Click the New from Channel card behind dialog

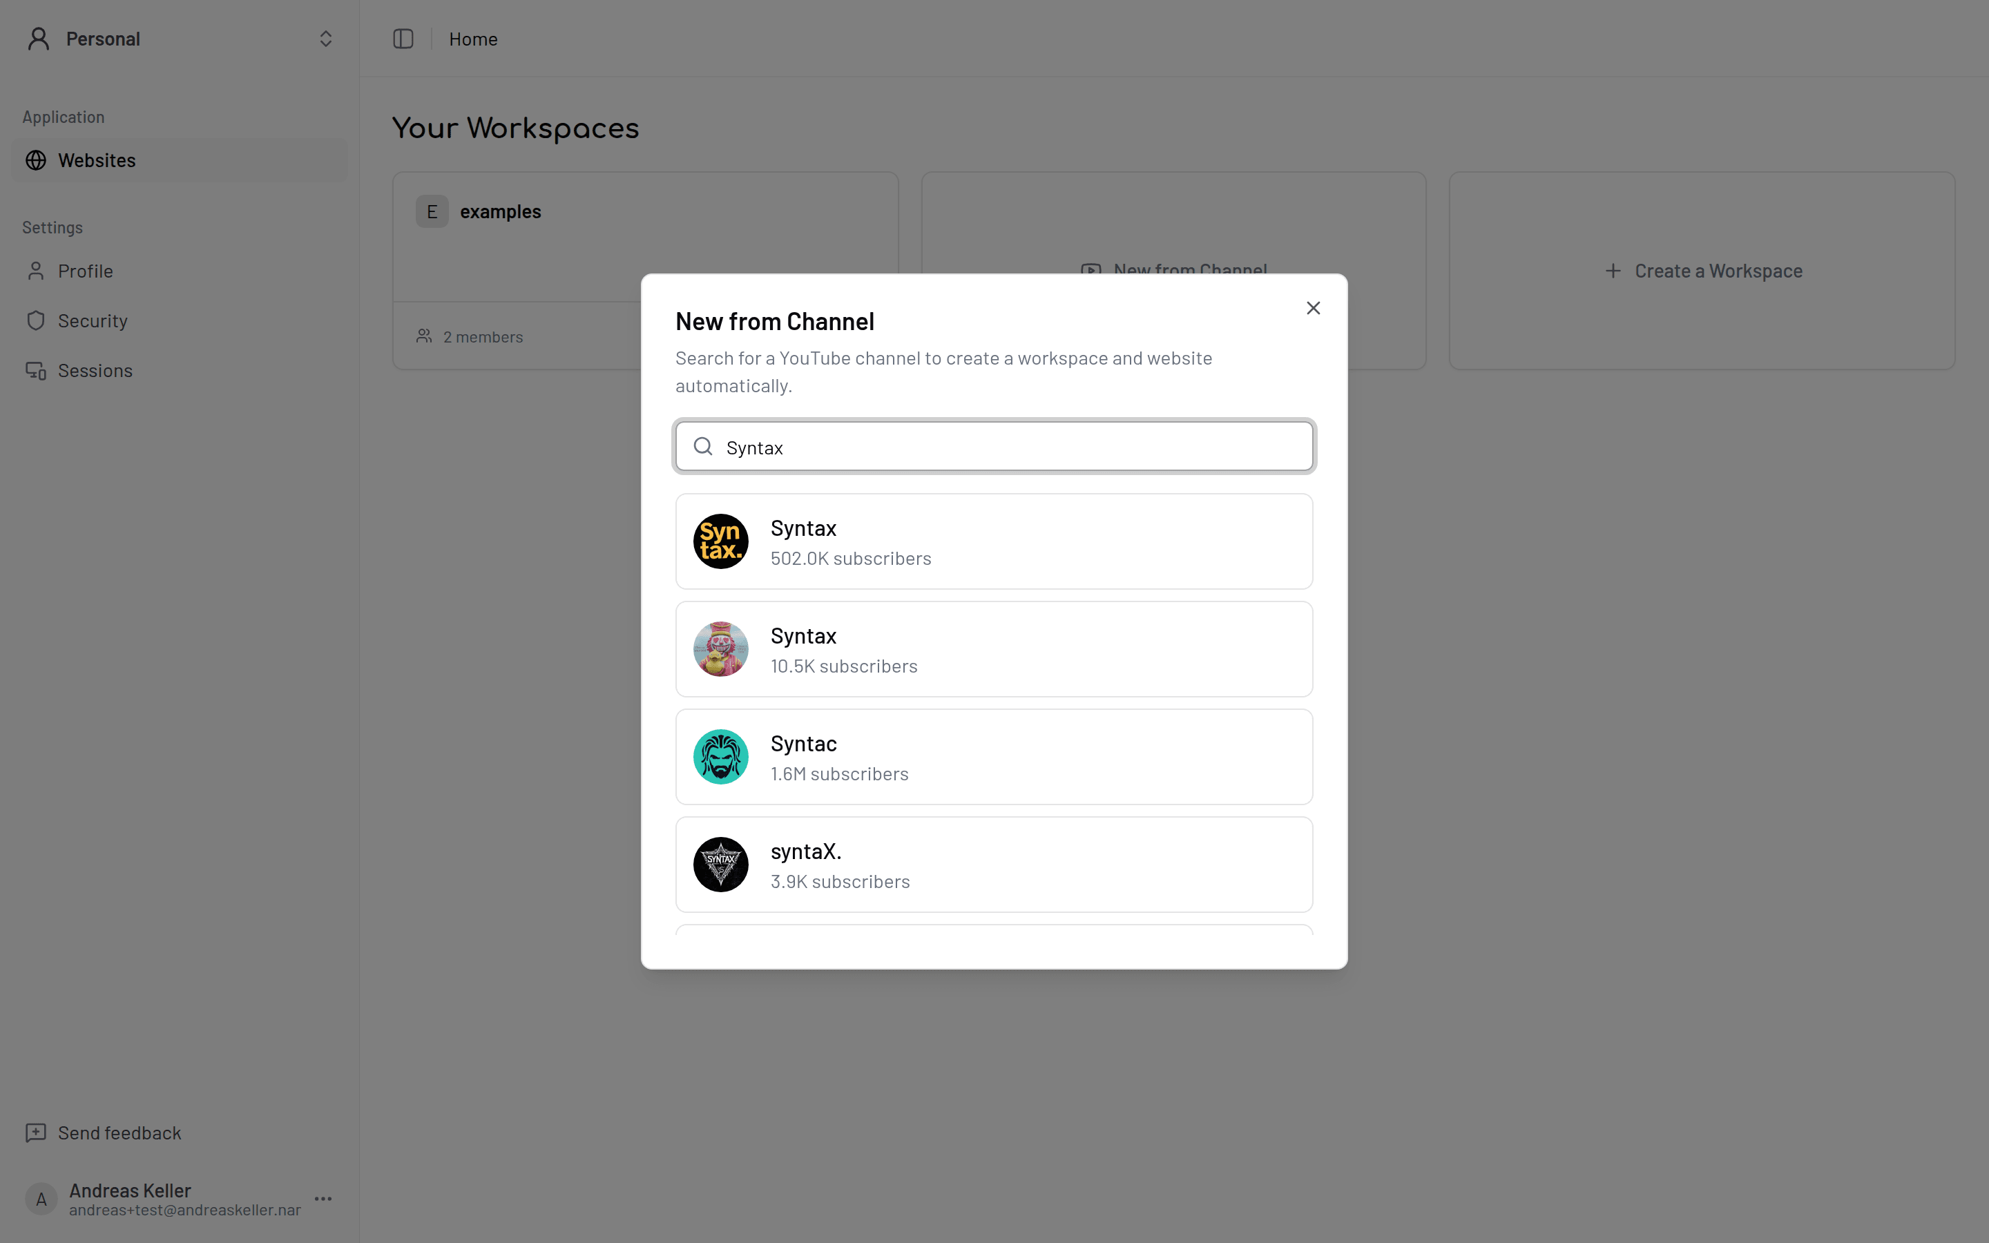1173,271
